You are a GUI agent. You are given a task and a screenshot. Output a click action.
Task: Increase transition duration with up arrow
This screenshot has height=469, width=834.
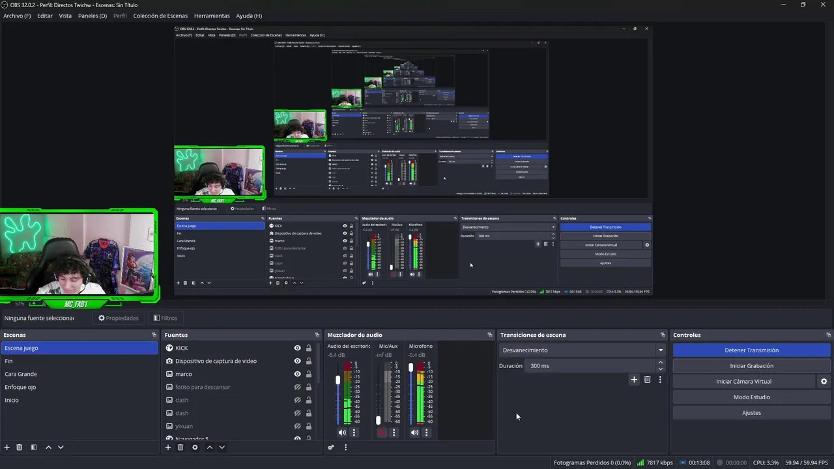[660, 363]
